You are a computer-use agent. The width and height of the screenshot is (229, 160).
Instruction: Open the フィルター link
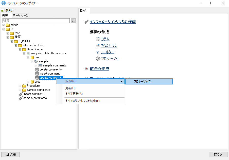(x=108, y=52)
